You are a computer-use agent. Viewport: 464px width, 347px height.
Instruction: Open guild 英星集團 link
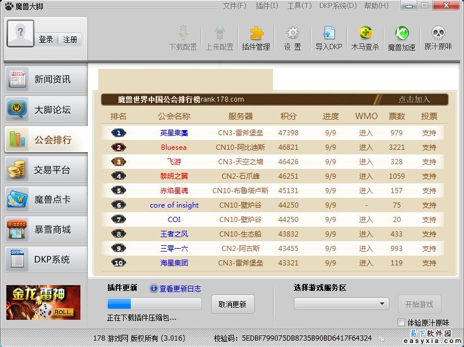[x=174, y=133]
